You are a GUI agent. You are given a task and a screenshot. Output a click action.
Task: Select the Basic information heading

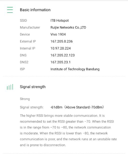pos(35,10)
